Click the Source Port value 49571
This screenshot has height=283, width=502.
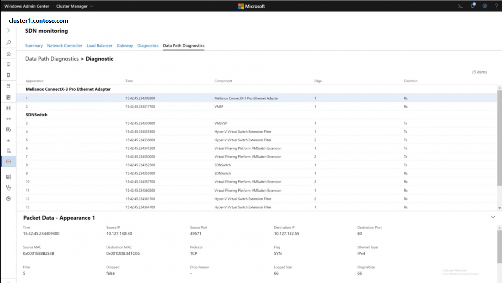[196, 233]
